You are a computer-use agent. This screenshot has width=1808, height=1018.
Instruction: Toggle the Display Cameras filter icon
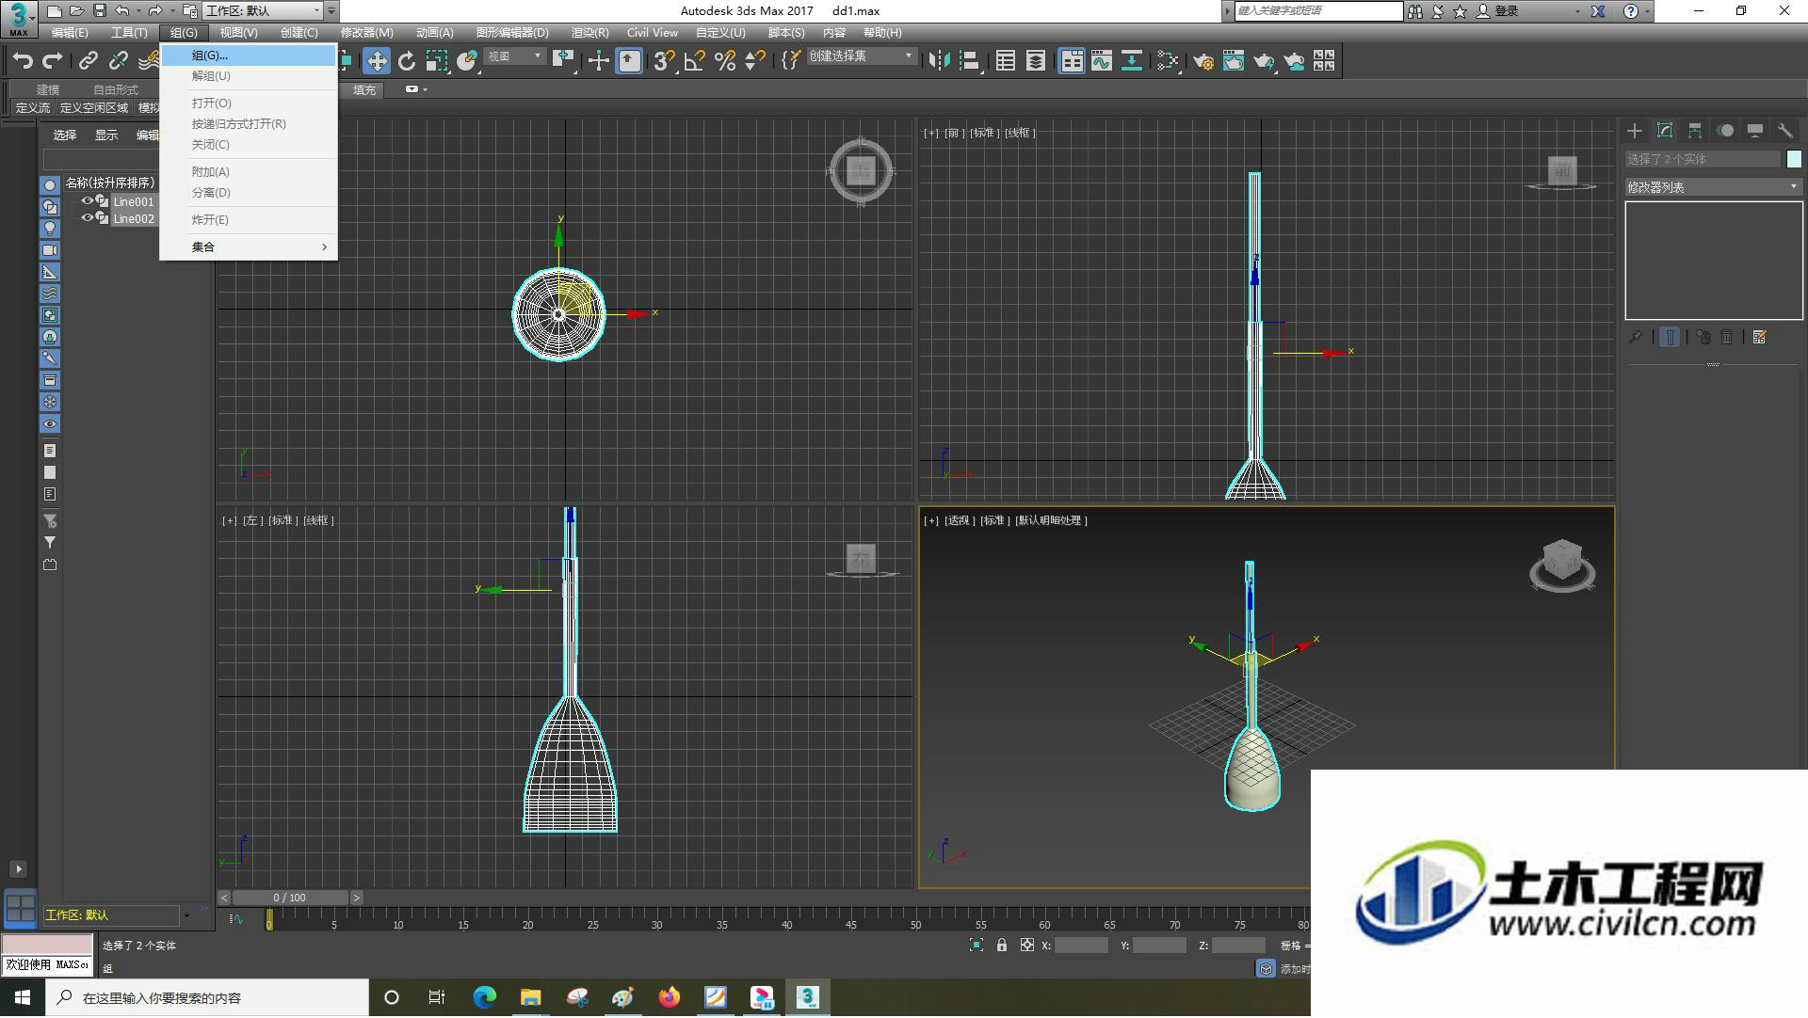click(50, 250)
